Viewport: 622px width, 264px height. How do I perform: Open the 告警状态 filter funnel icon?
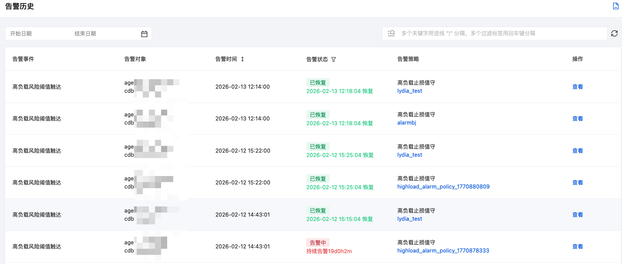pos(333,60)
